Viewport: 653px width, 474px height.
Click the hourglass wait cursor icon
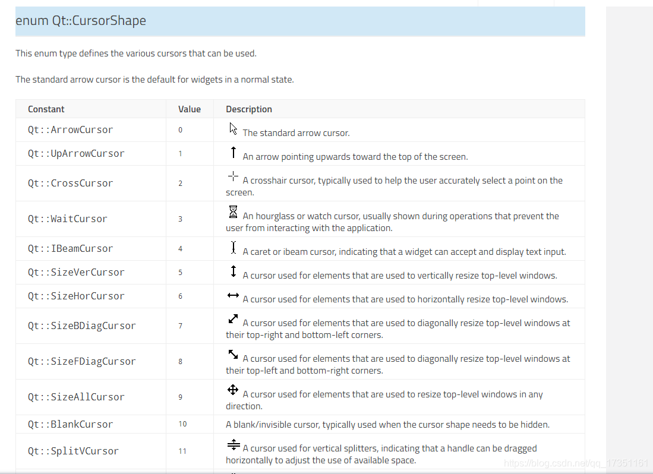[233, 212]
